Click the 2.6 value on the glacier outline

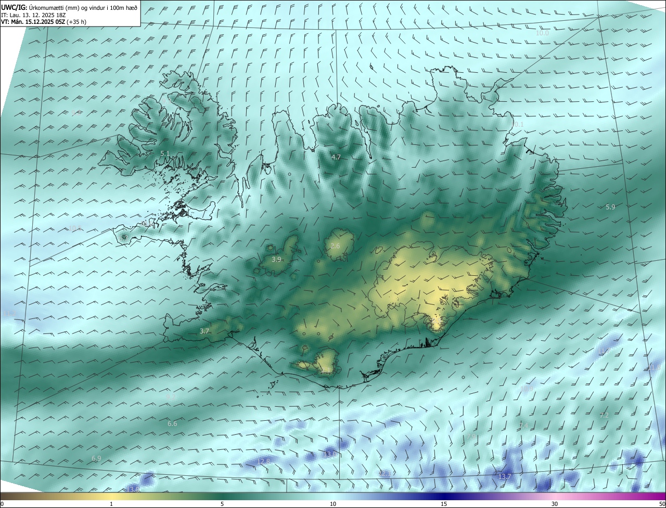point(335,246)
